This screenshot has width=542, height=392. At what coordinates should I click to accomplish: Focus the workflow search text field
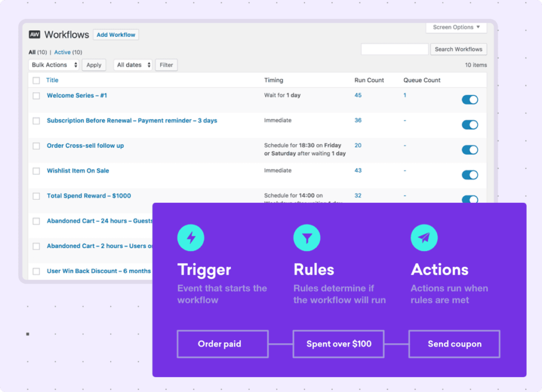(394, 49)
